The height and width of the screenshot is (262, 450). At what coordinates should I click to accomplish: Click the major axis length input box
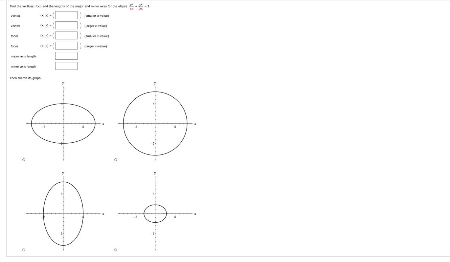[x=66, y=56]
